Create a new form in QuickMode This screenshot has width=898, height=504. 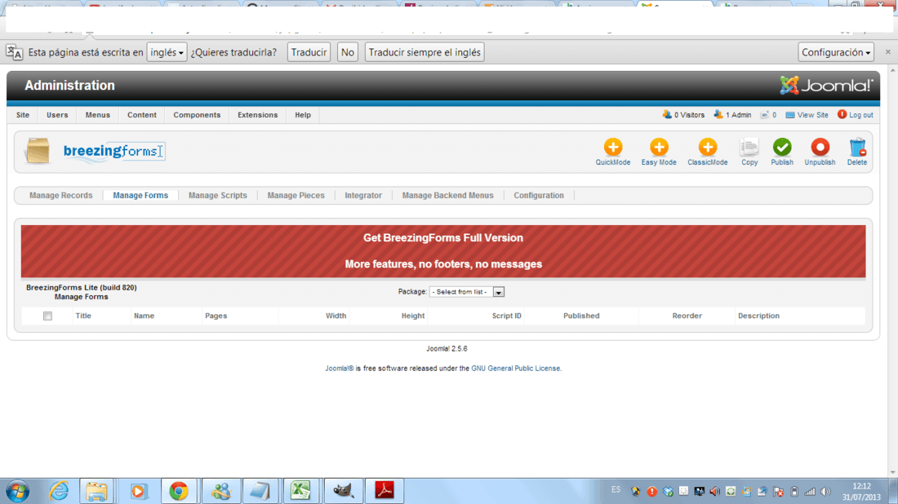613,152
